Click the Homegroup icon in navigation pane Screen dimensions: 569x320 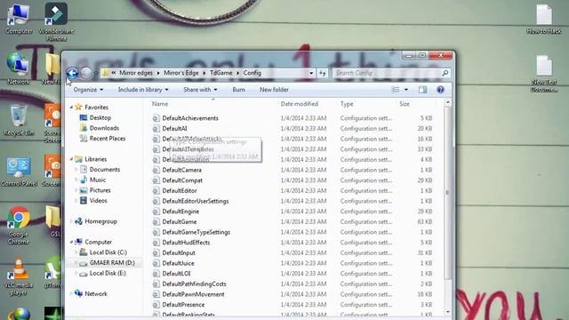[78, 221]
